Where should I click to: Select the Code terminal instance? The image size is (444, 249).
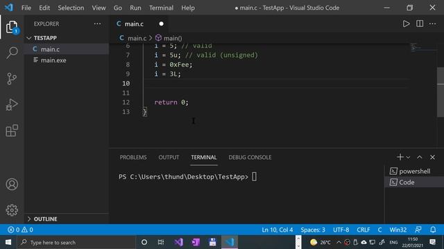414,182
